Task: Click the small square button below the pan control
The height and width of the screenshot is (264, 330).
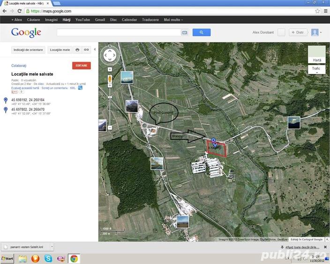Action: [x=110, y=69]
